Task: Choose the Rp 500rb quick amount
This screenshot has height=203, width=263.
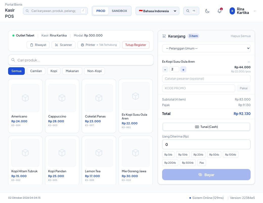Action: point(188,163)
